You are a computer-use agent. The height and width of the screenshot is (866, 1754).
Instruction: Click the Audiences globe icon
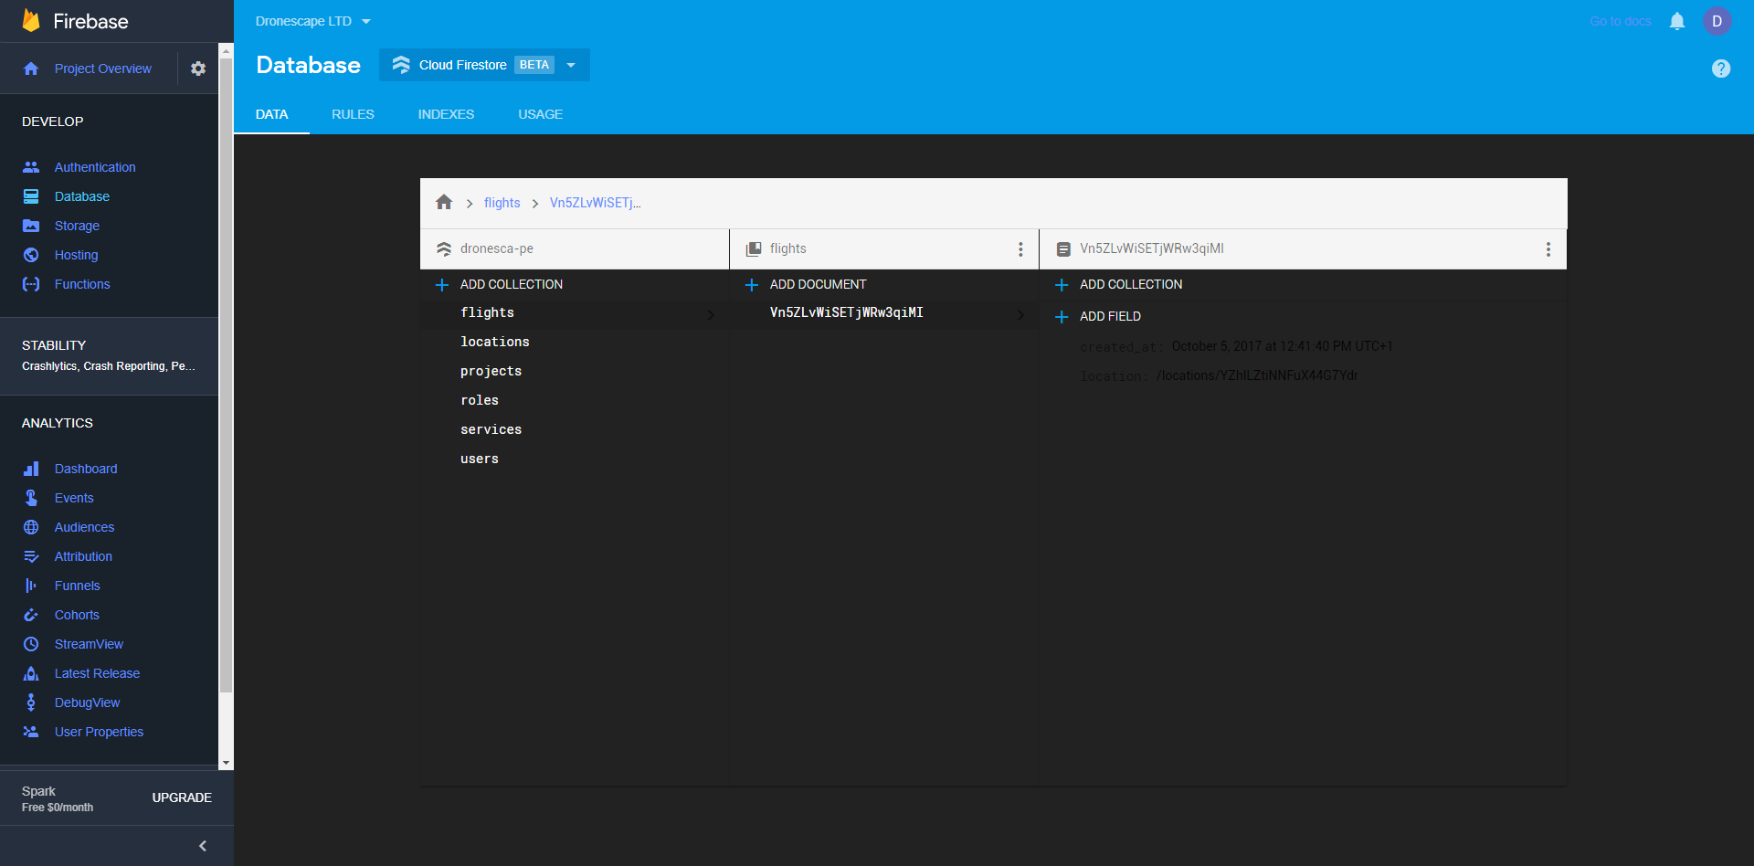pyautogui.click(x=31, y=527)
